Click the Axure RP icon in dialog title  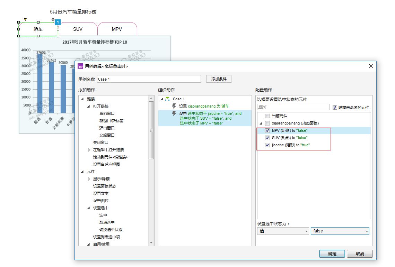click(81, 66)
